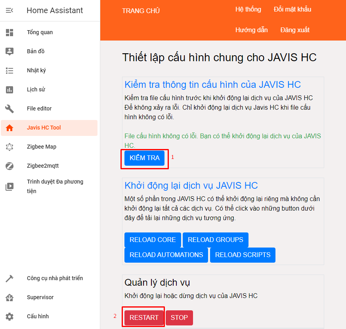This screenshot has width=346, height=329.
Task: Open Công cụ nhà phát triển
Action: click(49, 278)
